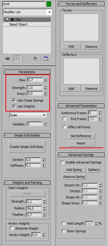This screenshot has width=108, height=246.
Task: Open Configure Modifier Sets icon
Action: coord(46,59)
